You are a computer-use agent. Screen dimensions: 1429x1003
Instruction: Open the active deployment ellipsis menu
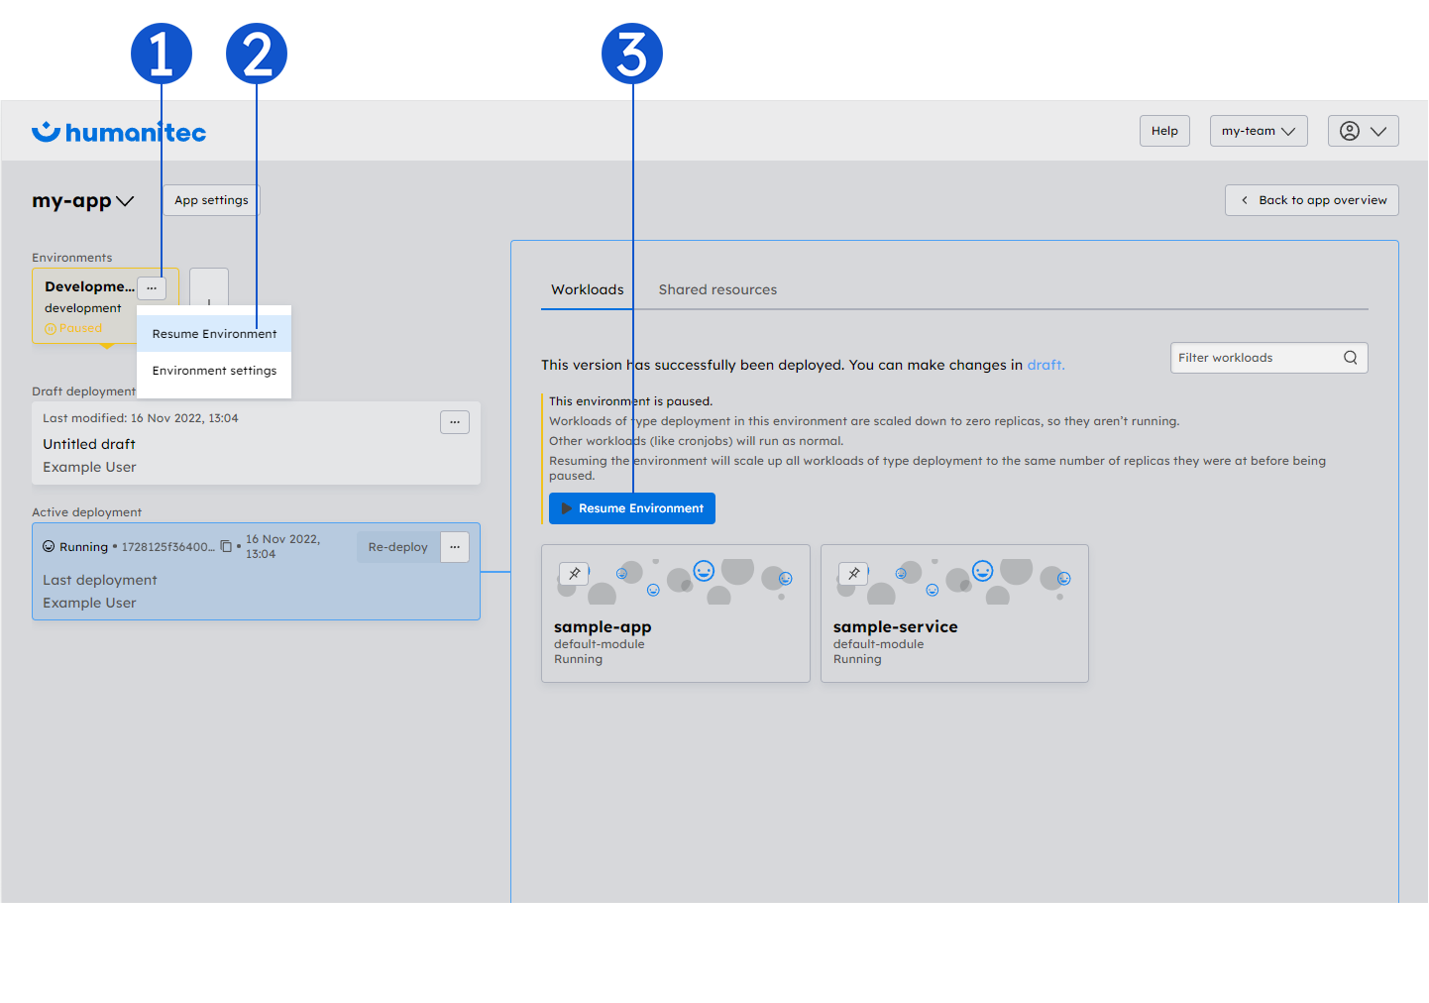pos(455,547)
